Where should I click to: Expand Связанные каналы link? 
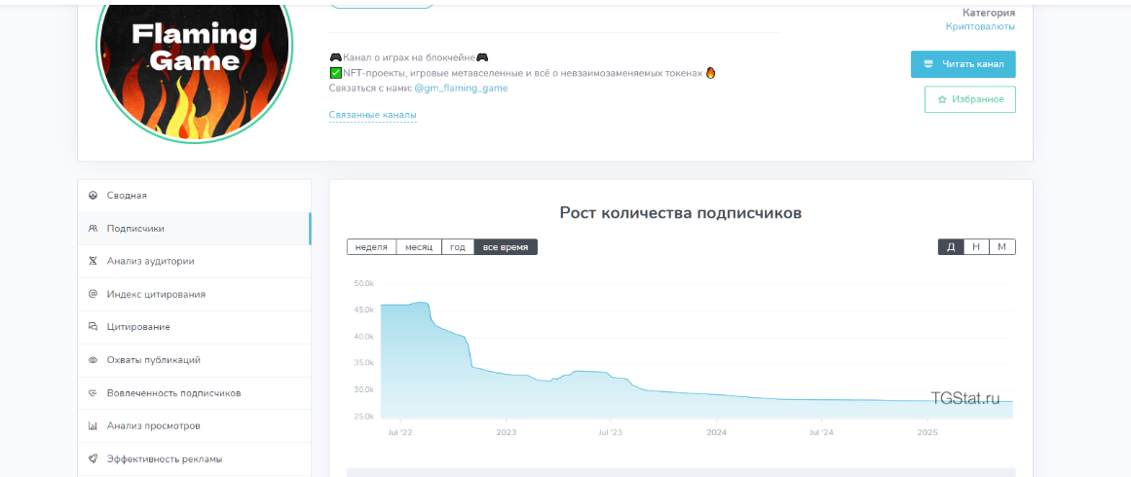coord(372,115)
